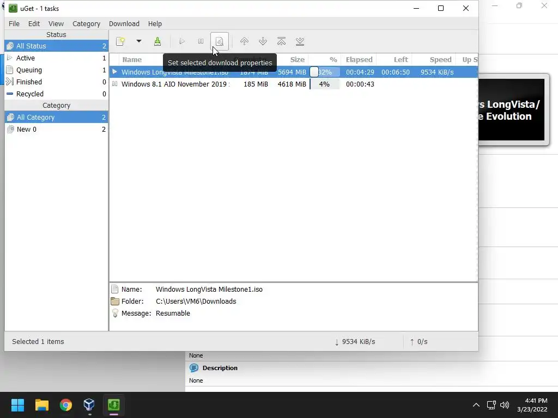Open the Category menu
Viewport: 558px width, 418px height.
[86, 24]
